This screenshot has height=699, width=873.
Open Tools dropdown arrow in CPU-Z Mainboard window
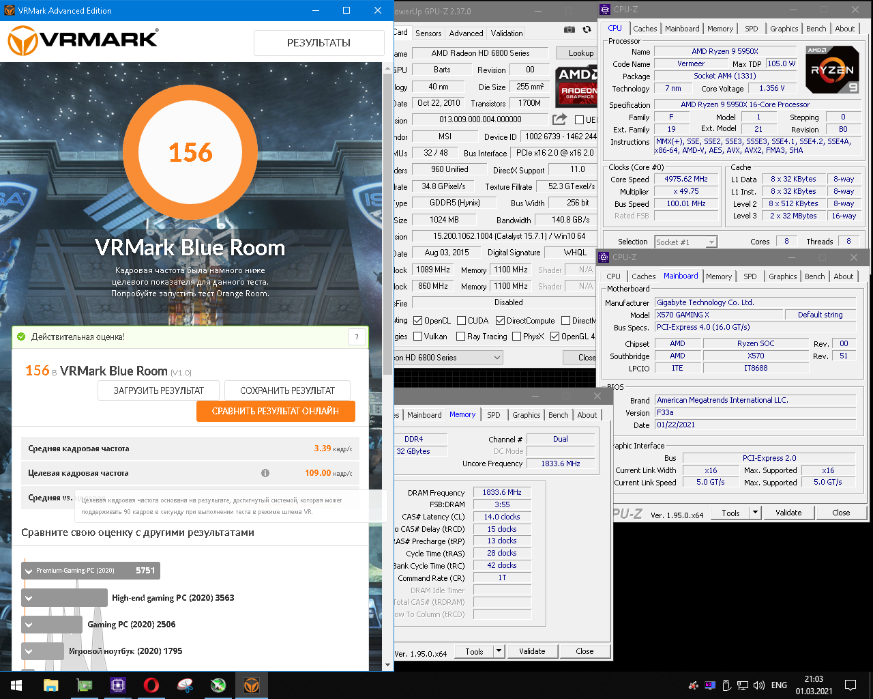coord(755,513)
